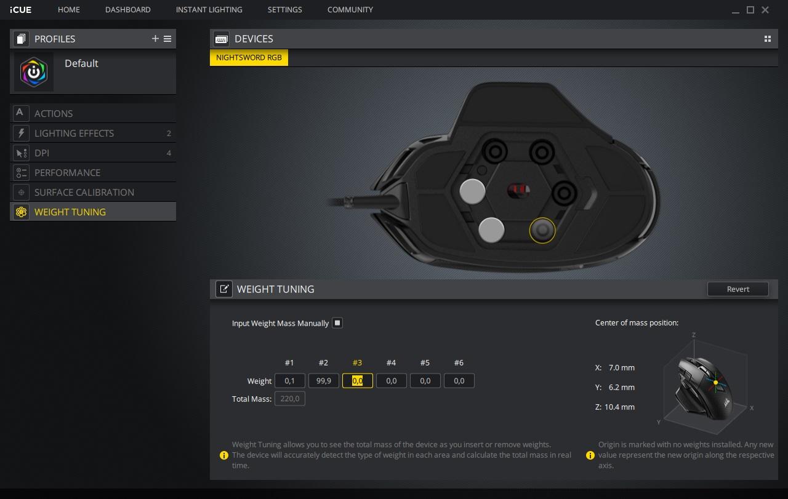This screenshot has height=499, width=788.
Task: Click the Weight Tuning icon in the sidebar
Action: pyautogui.click(x=21, y=212)
